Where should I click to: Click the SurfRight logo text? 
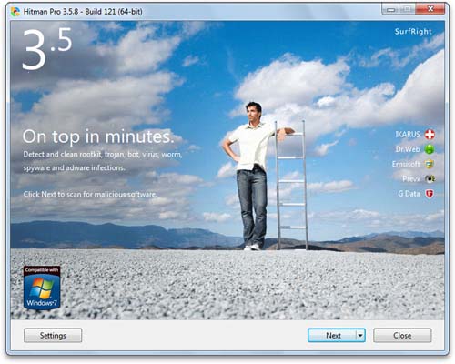pyautogui.click(x=413, y=32)
